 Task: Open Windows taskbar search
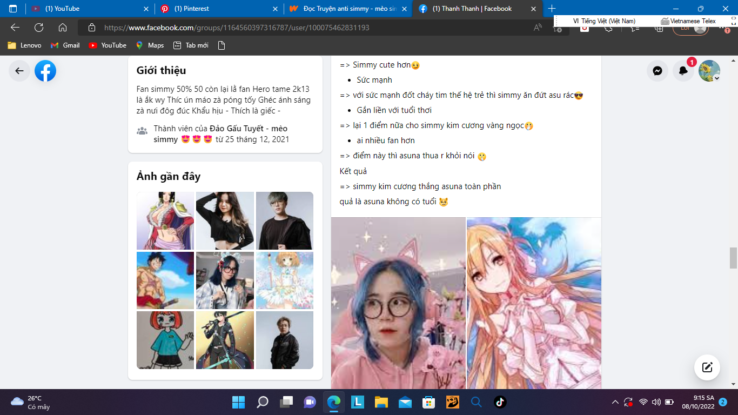coord(262,402)
